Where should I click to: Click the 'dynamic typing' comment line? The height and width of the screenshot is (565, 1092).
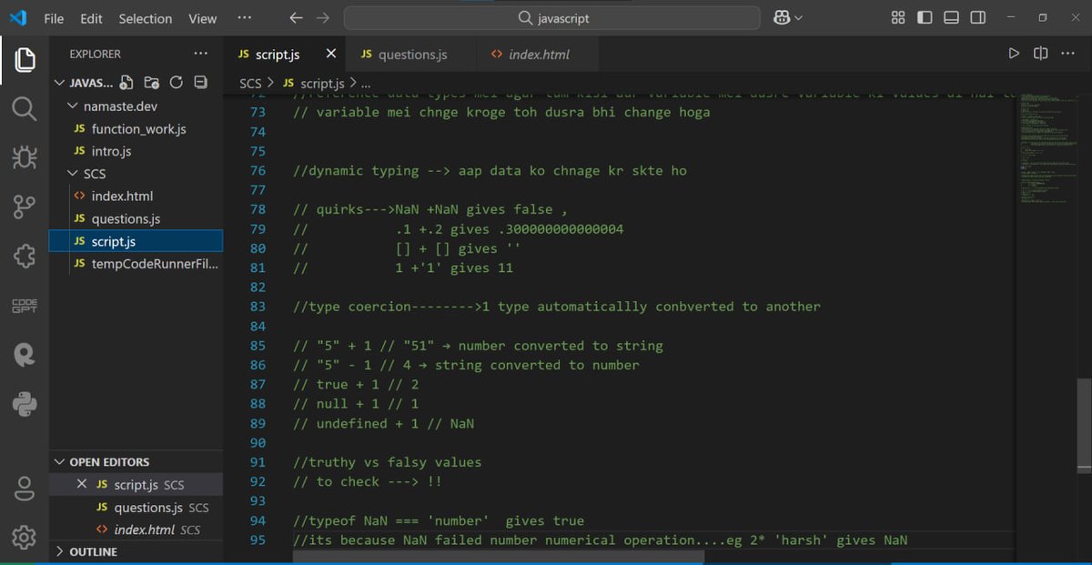[x=490, y=170]
